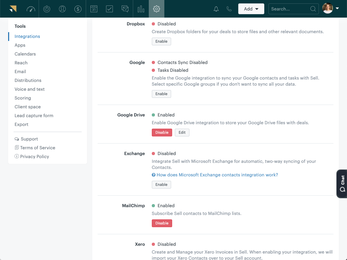The height and width of the screenshot is (260, 347).
Task: Open Export in the sidebar
Action: pos(21,125)
